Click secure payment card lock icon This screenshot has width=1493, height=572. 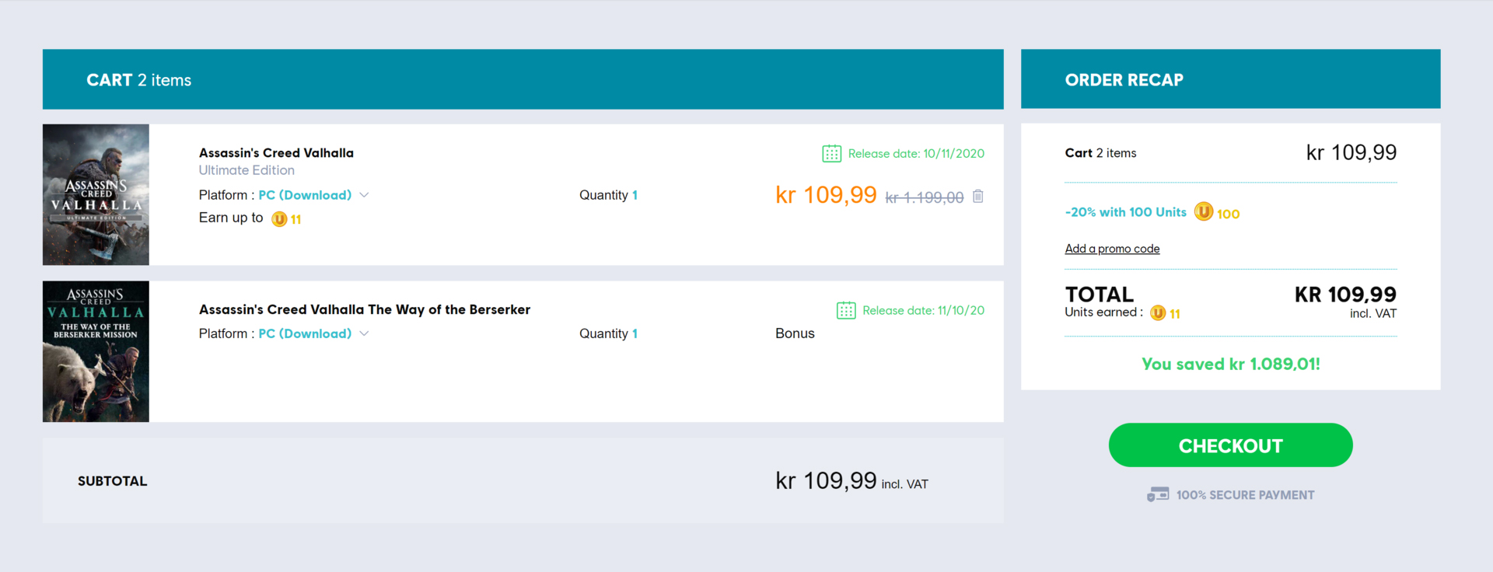(1157, 495)
